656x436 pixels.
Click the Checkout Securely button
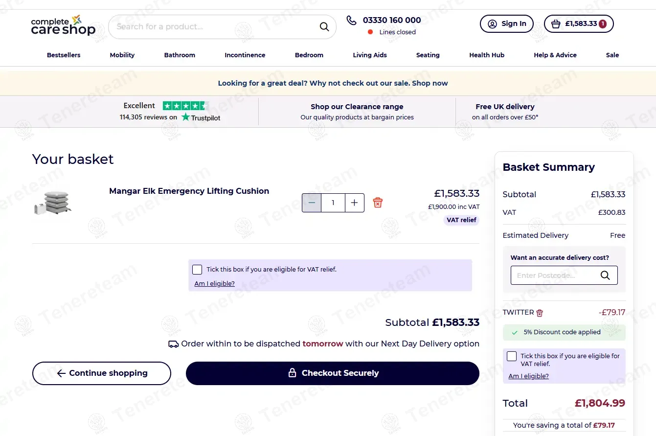[x=333, y=373]
